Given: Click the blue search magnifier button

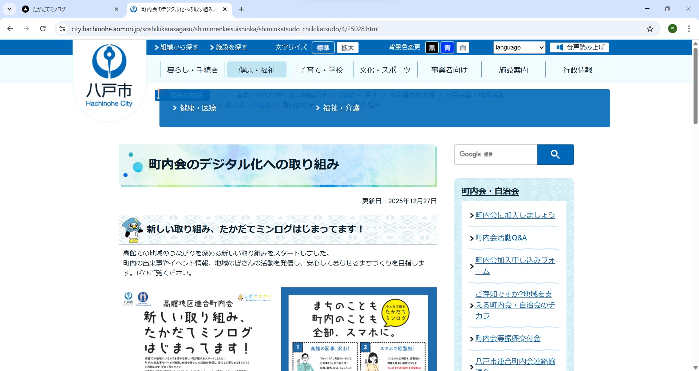Looking at the screenshot, I should pos(555,155).
